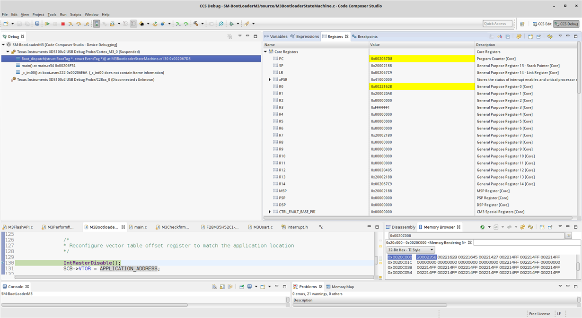Open the main.c editor tab

point(140,227)
